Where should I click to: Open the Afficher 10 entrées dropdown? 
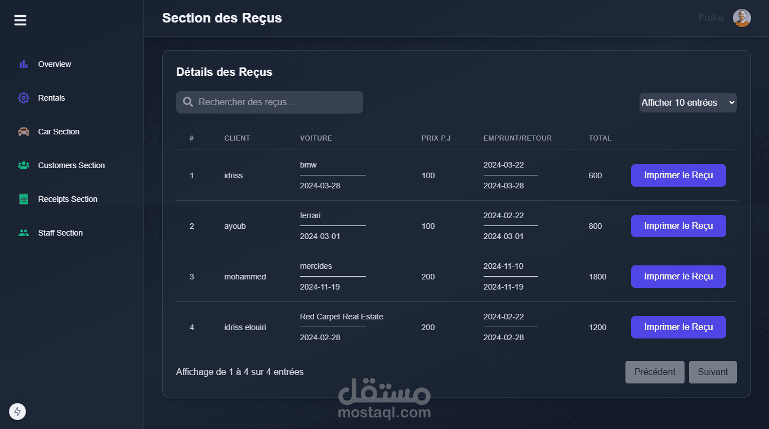point(687,102)
